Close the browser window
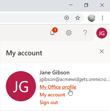The width and height of the screenshot is (110, 111). [x=102, y=5]
